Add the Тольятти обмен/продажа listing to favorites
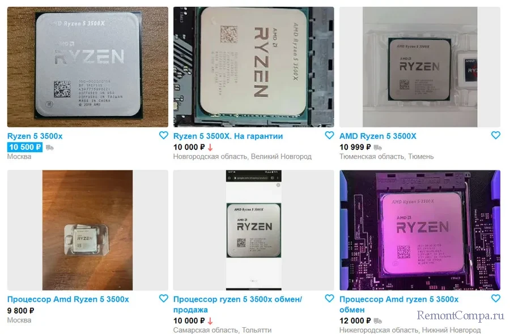 (x=329, y=298)
